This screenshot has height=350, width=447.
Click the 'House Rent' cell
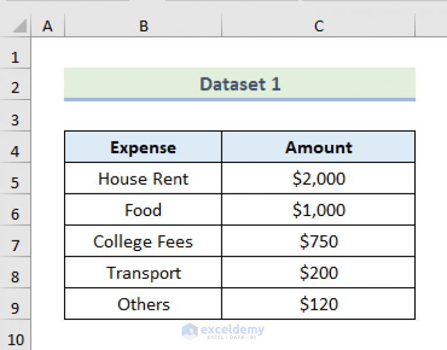point(143,178)
